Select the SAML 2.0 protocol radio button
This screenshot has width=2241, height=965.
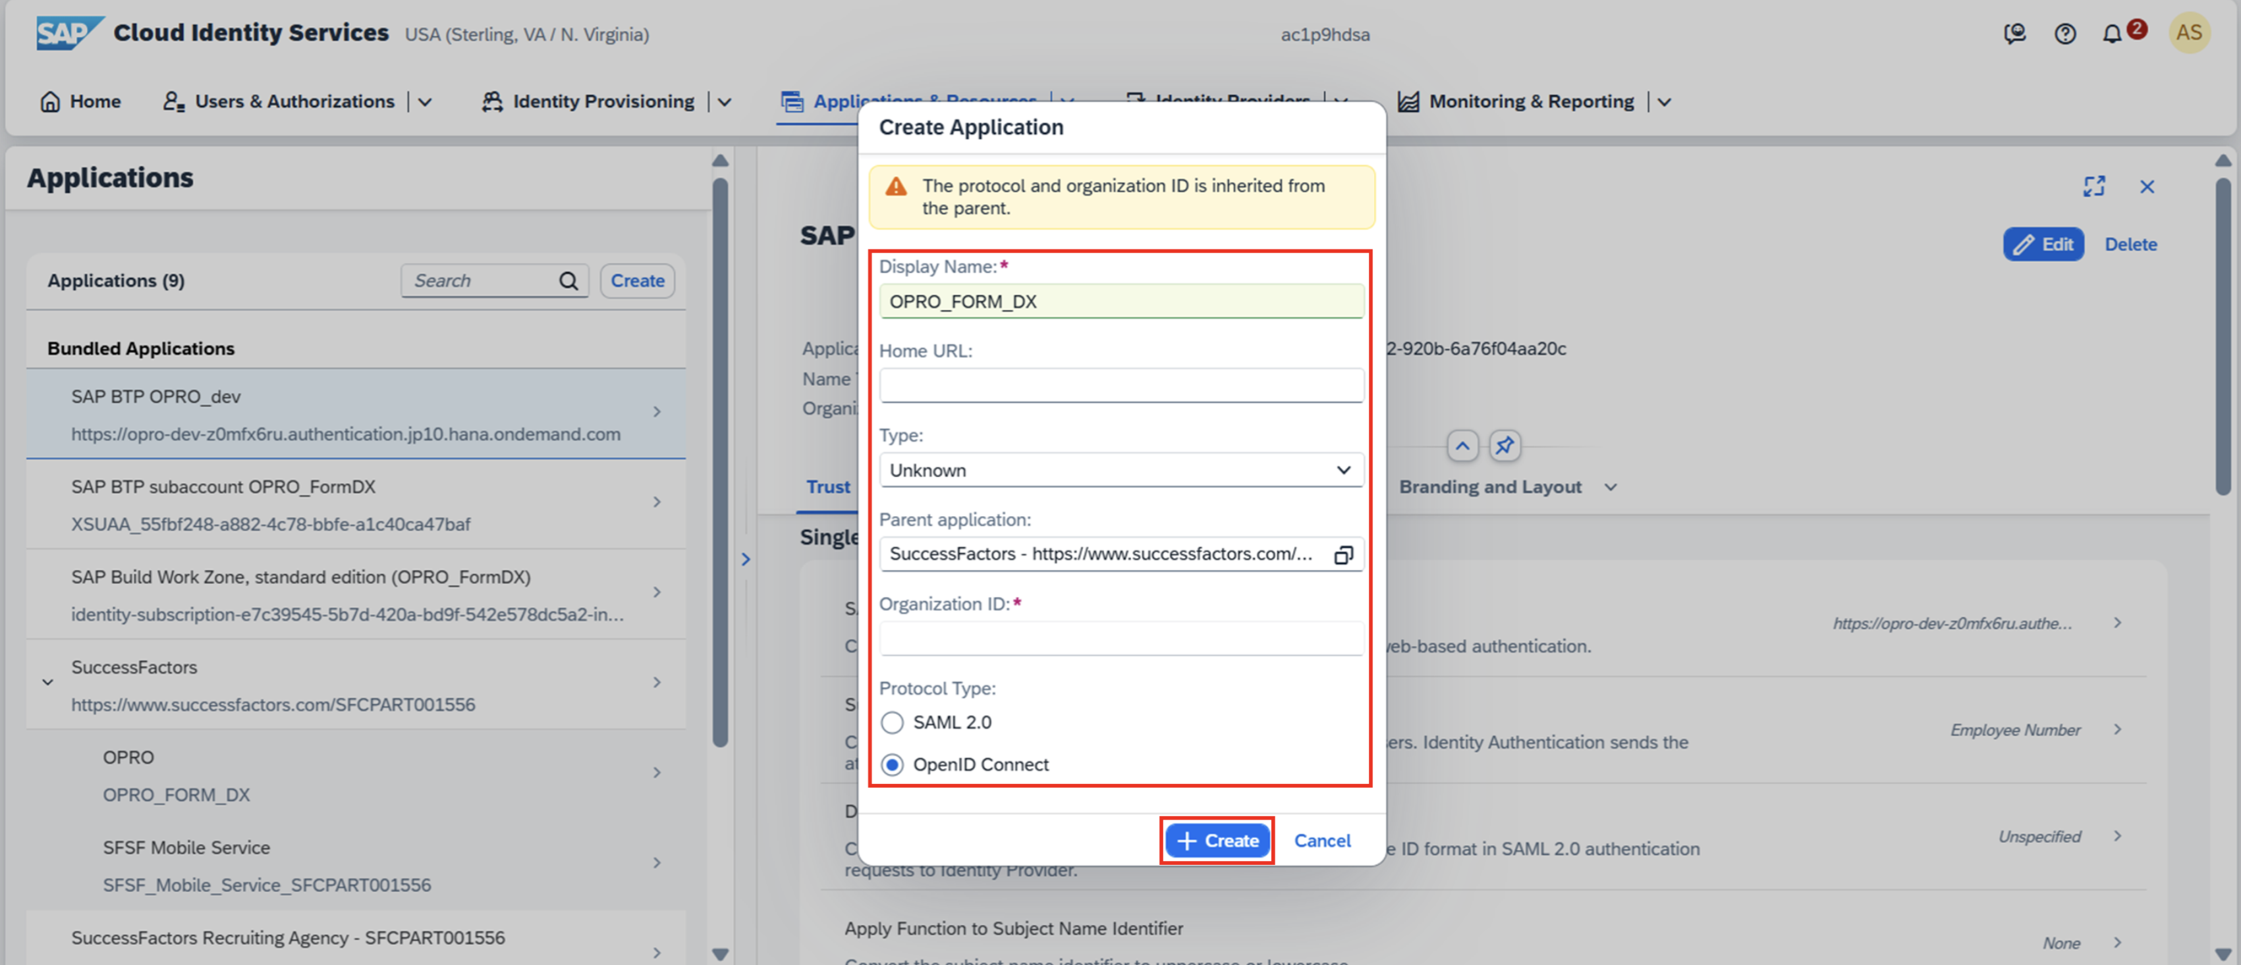point(892,723)
